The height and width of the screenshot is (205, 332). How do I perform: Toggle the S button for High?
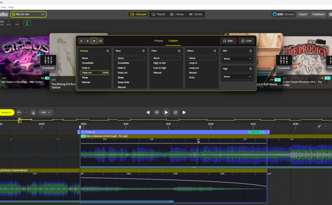pyautogui.click(x=251, y=69)
